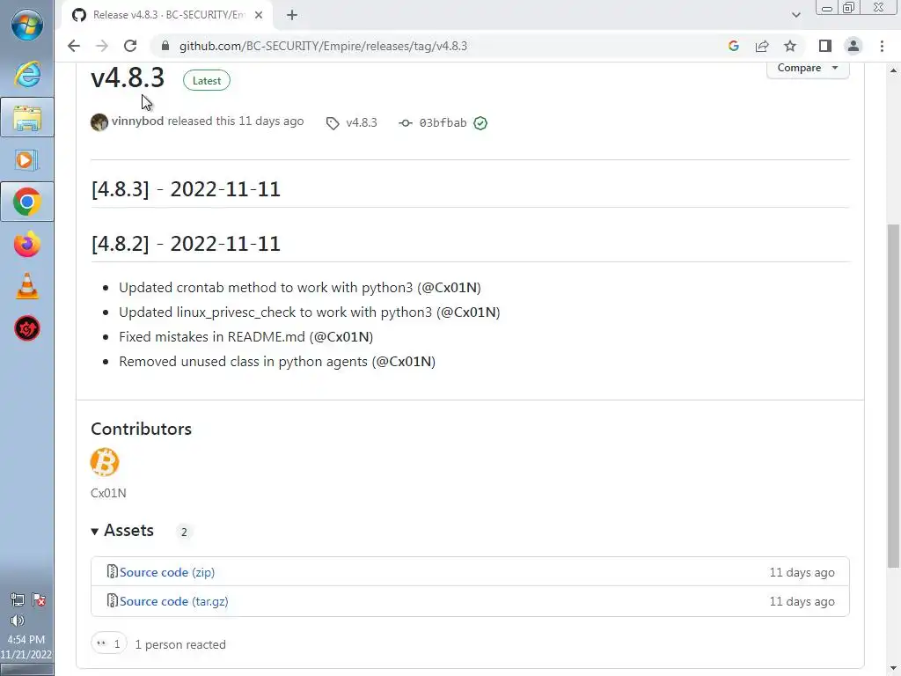Open @Cx01N mention in unused class line
Screen dimensions: 901x676
pyautogui.click(x=404, y=362)
